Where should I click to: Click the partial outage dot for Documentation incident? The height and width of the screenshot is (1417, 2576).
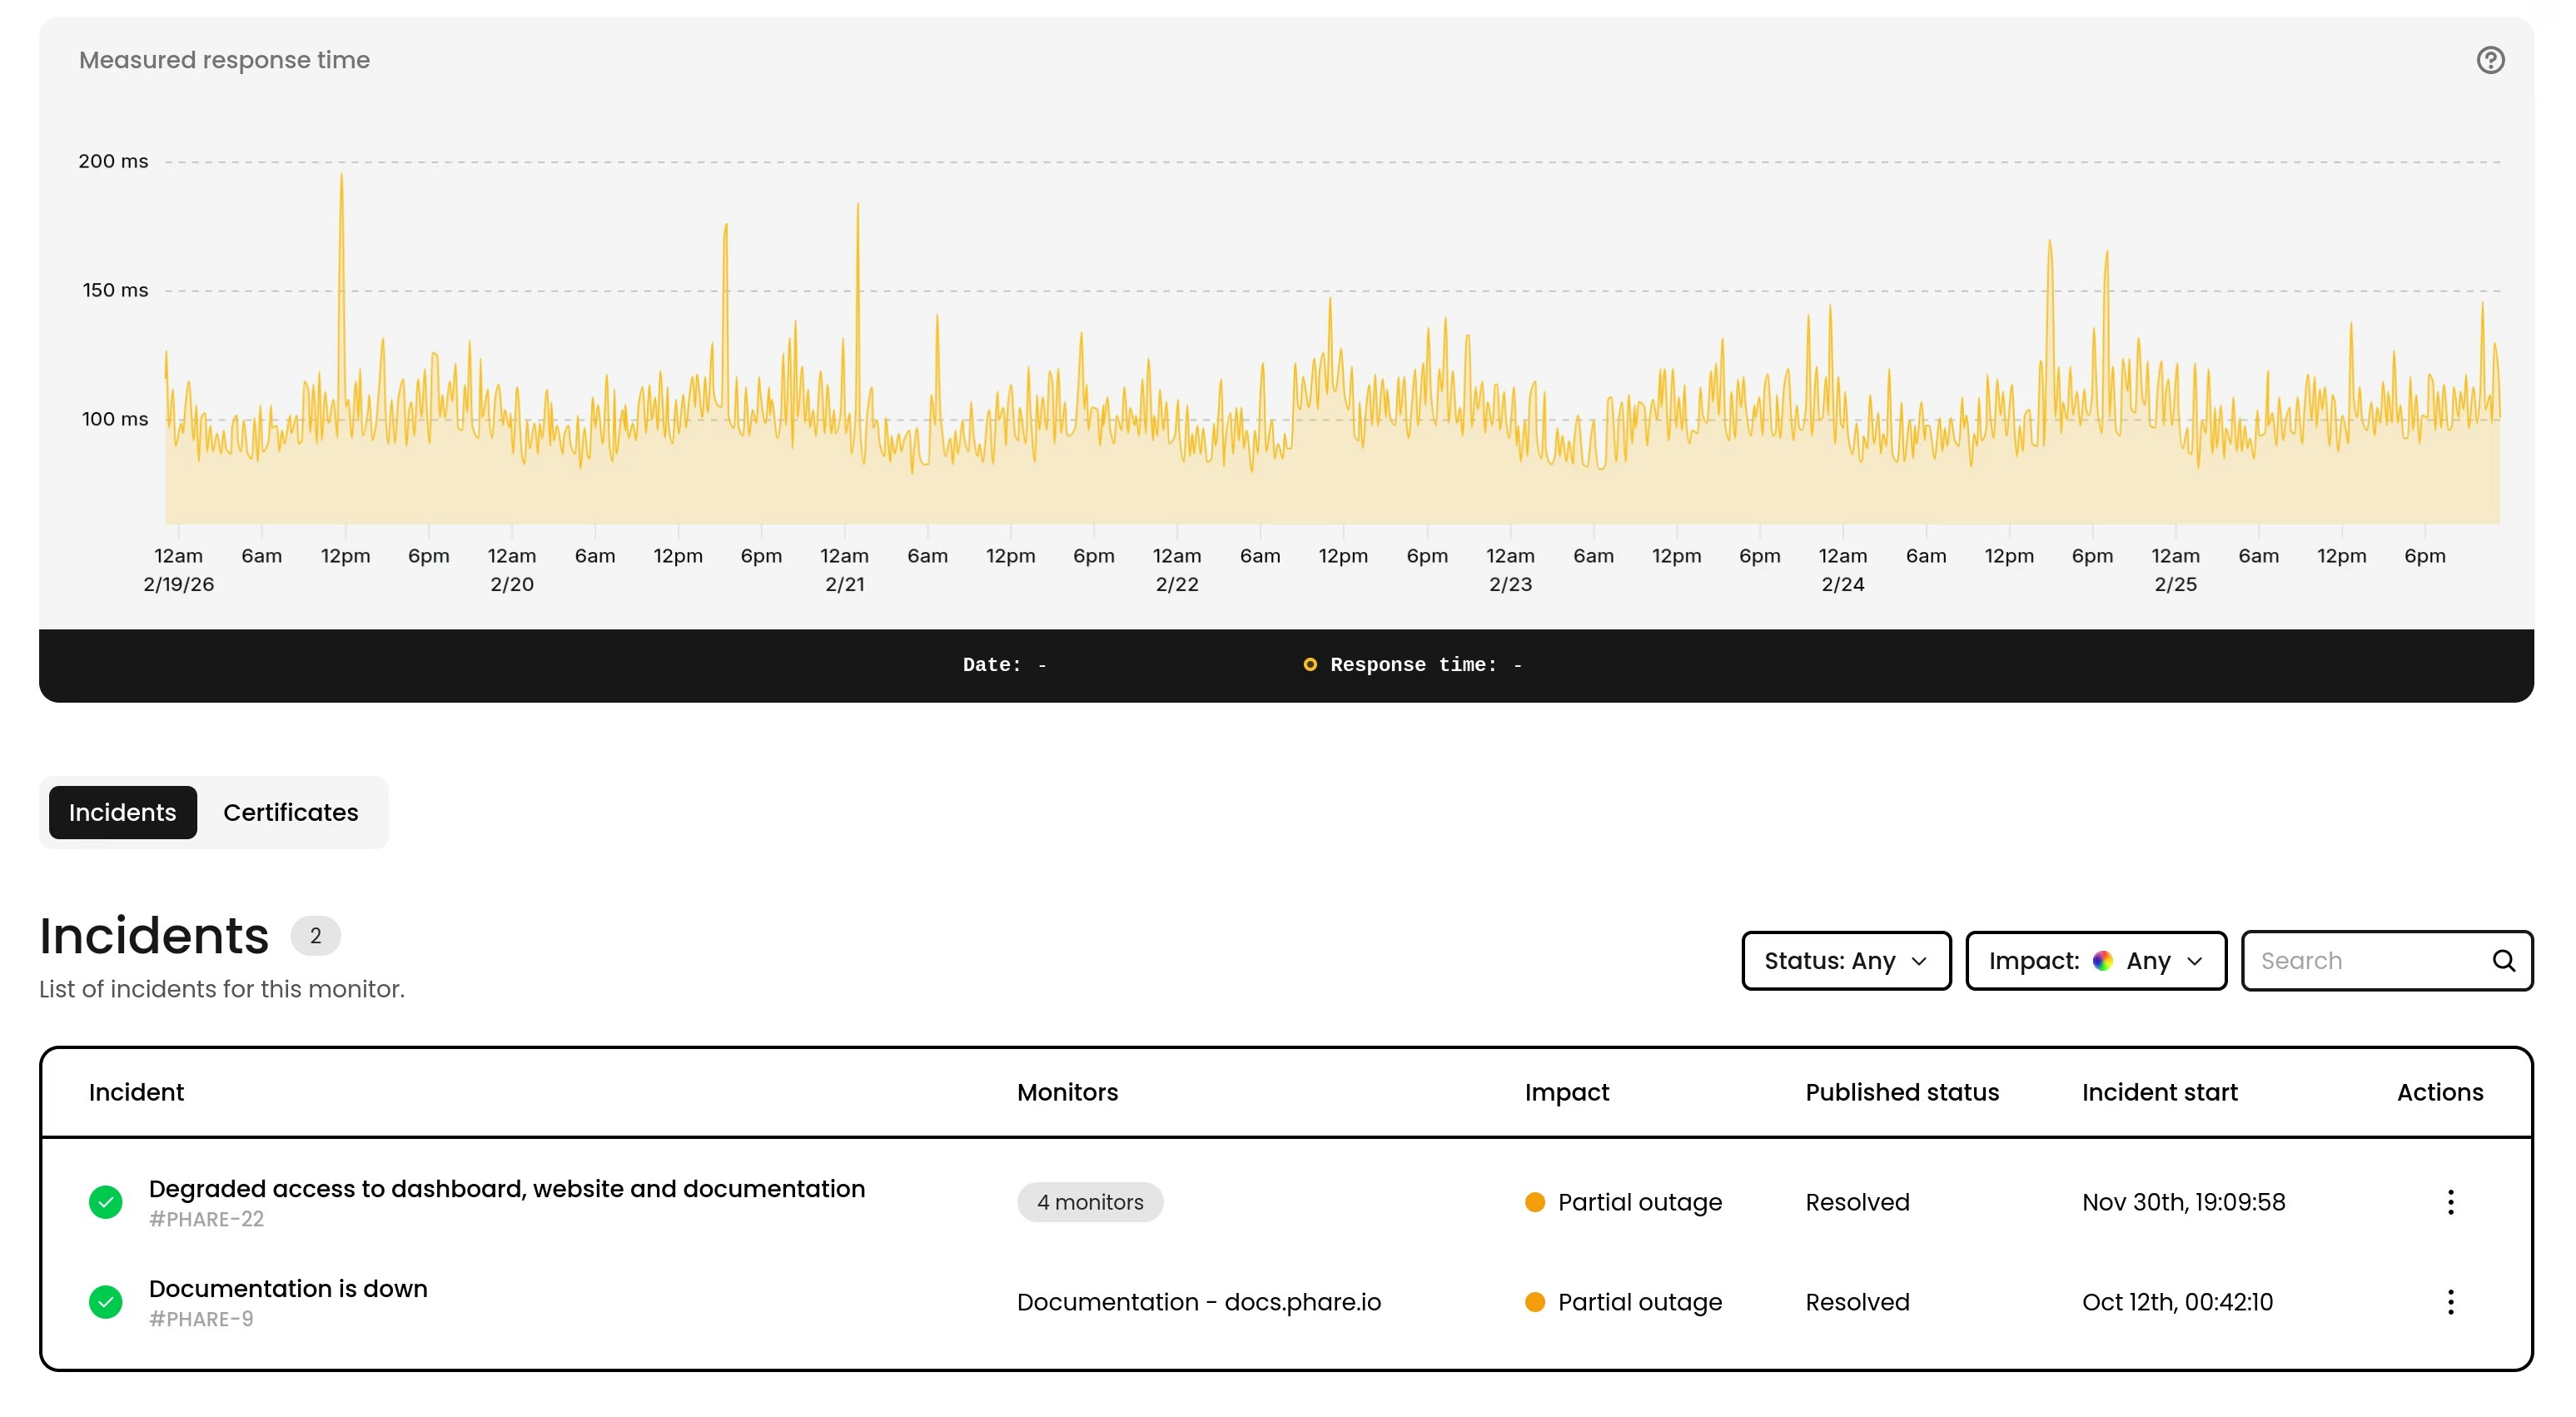[x=1536, y=1302]
